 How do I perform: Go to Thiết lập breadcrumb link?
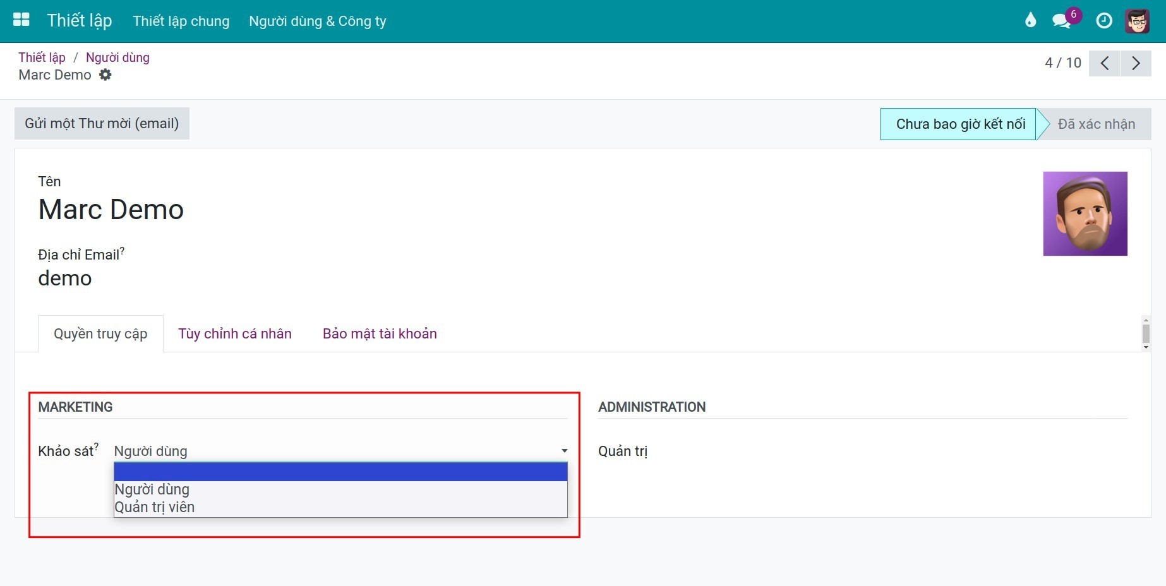point(42,57)
